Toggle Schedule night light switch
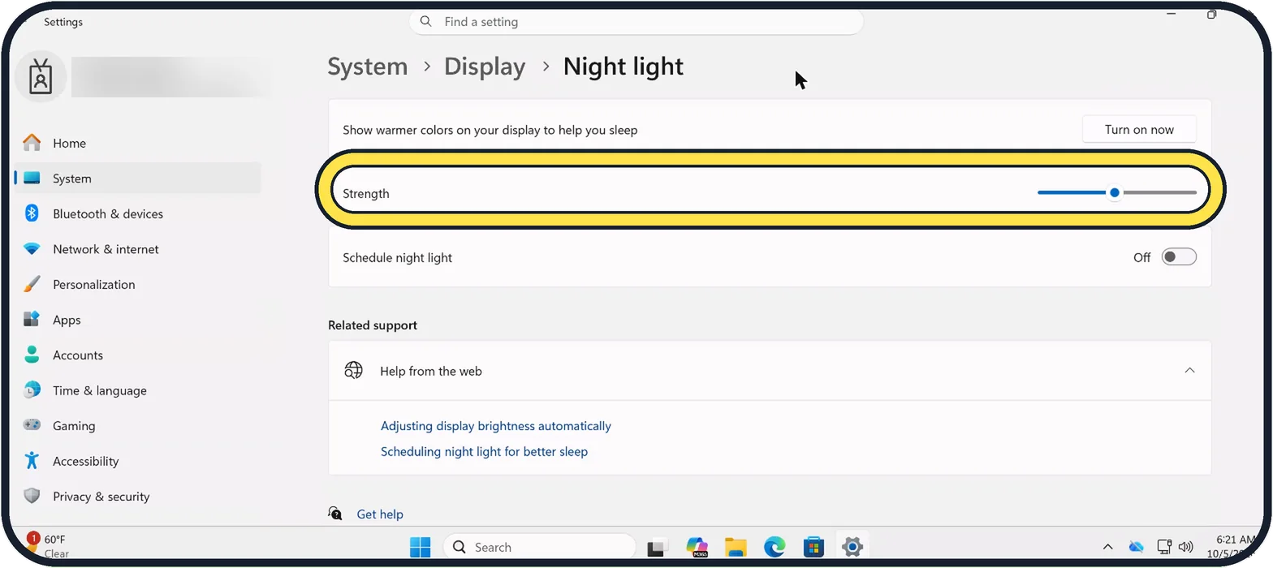Screen dimensions: 1273x568 click(1179, 257)
